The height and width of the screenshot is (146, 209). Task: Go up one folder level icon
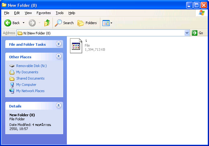coord(47,23)
